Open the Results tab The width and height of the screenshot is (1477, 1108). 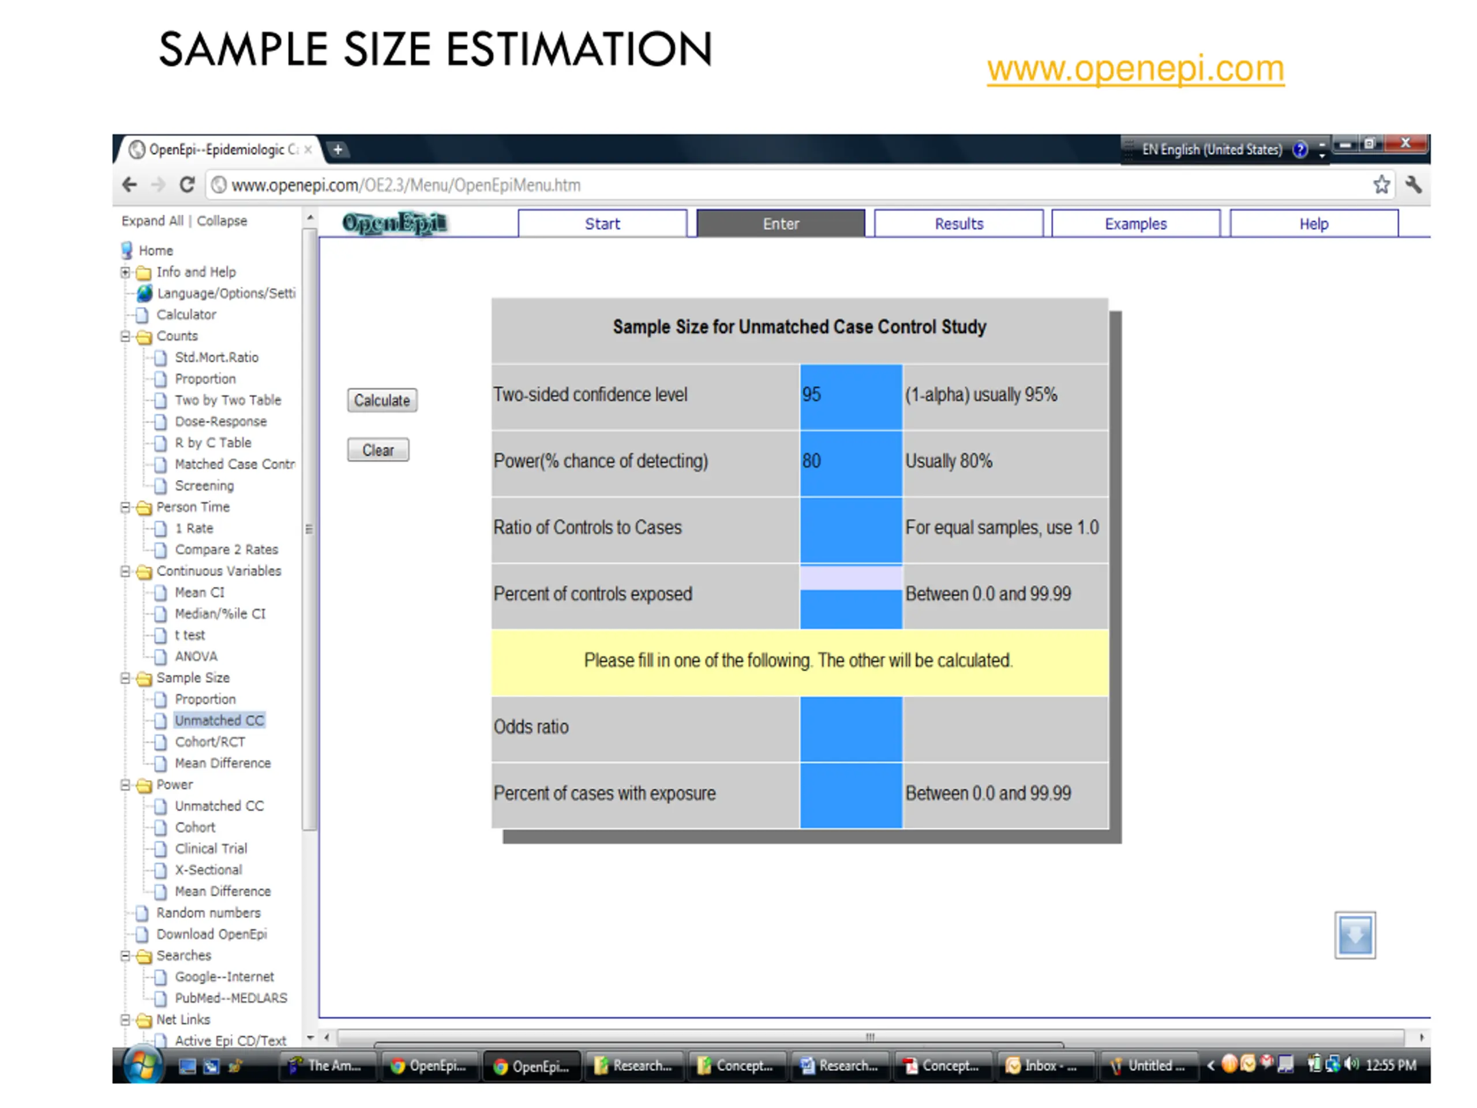point(959,224)
